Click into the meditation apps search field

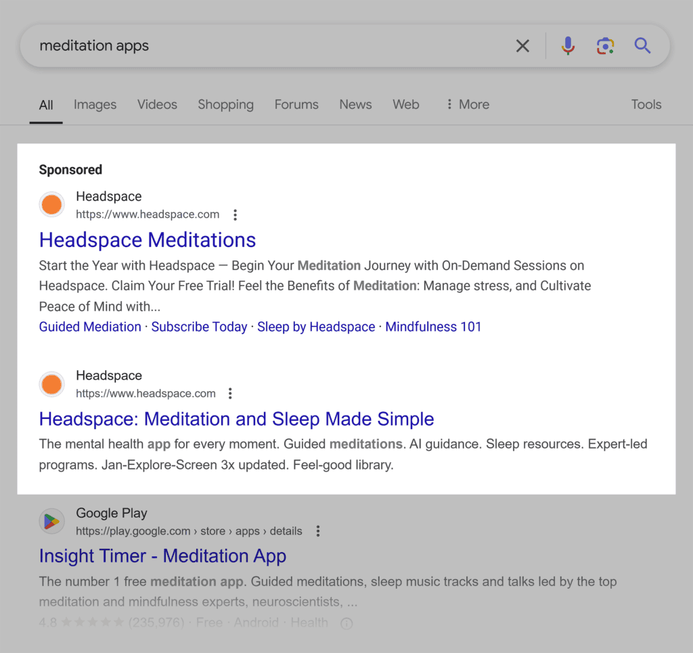[271, 46]
